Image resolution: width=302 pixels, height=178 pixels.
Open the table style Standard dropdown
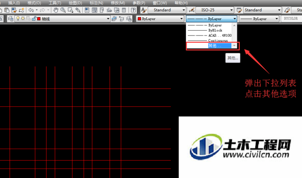[x=279, y=10]
